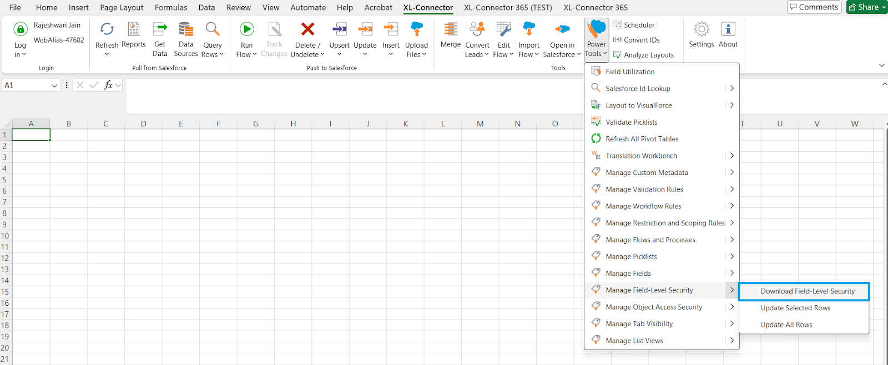Viewport: 888px width, 365px height.
Task: Collapse the ribbon using the chevron
Action: [882, 65]
